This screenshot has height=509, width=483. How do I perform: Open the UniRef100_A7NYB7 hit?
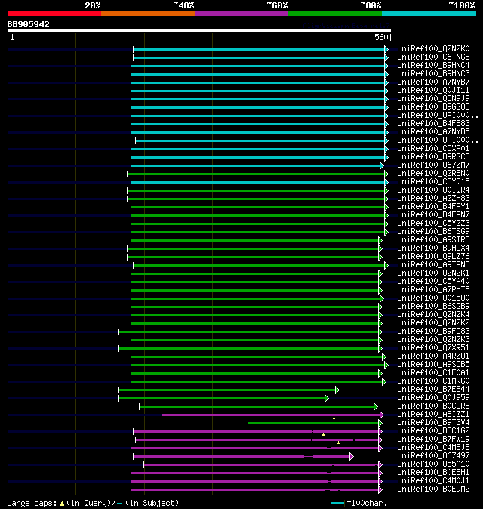[433, 82]
